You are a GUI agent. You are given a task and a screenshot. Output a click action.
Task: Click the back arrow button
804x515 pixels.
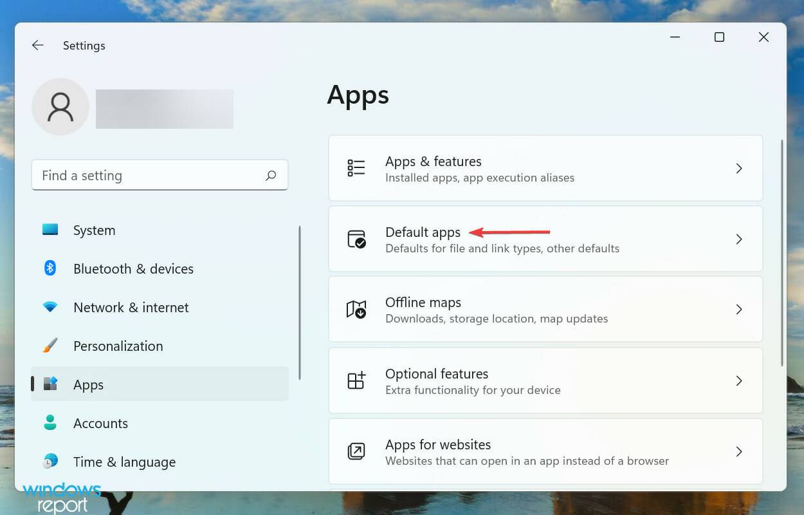click(37, 45)
